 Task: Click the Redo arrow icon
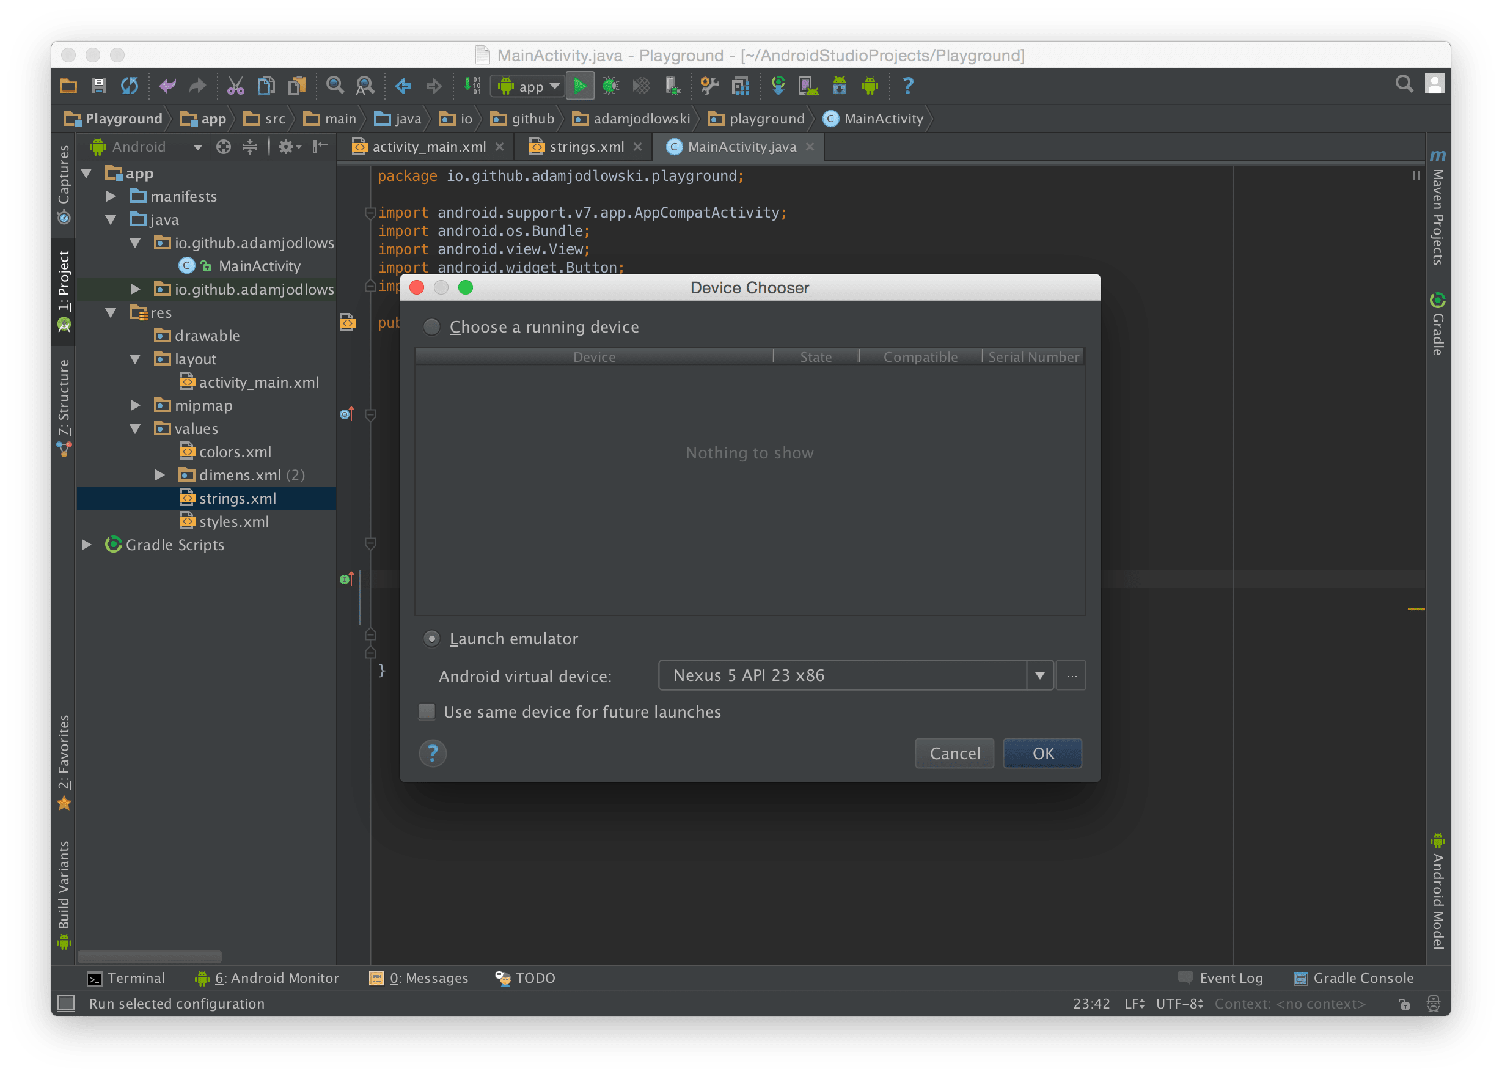pos(197,86)
